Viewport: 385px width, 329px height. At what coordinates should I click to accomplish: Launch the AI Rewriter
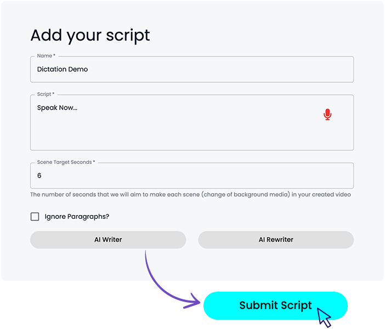pos(276,240)
